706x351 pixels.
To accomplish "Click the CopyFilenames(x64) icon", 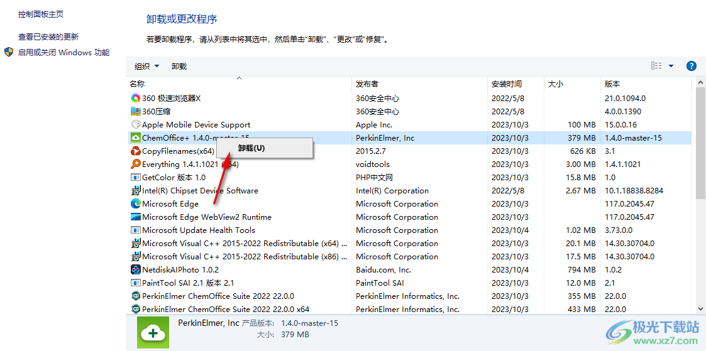I will click(136, 151).
